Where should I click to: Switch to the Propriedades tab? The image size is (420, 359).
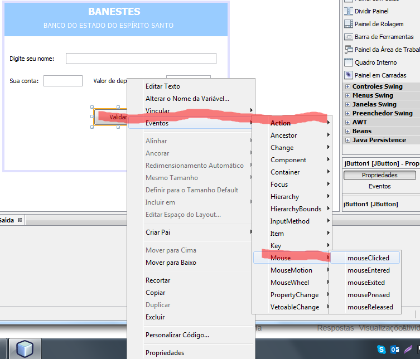click(379, 175)
